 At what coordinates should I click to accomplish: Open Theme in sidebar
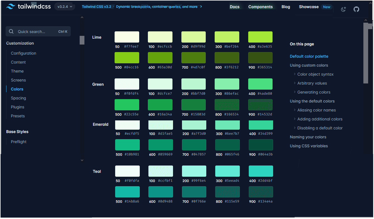[17, 71]
